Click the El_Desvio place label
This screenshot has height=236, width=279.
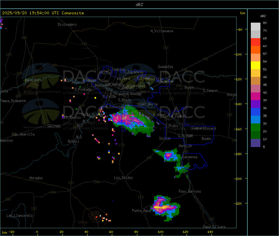[x=73, y=118]
